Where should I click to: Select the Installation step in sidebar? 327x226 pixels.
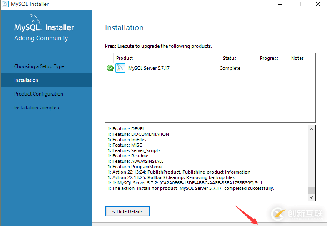[x=47, y=80]
